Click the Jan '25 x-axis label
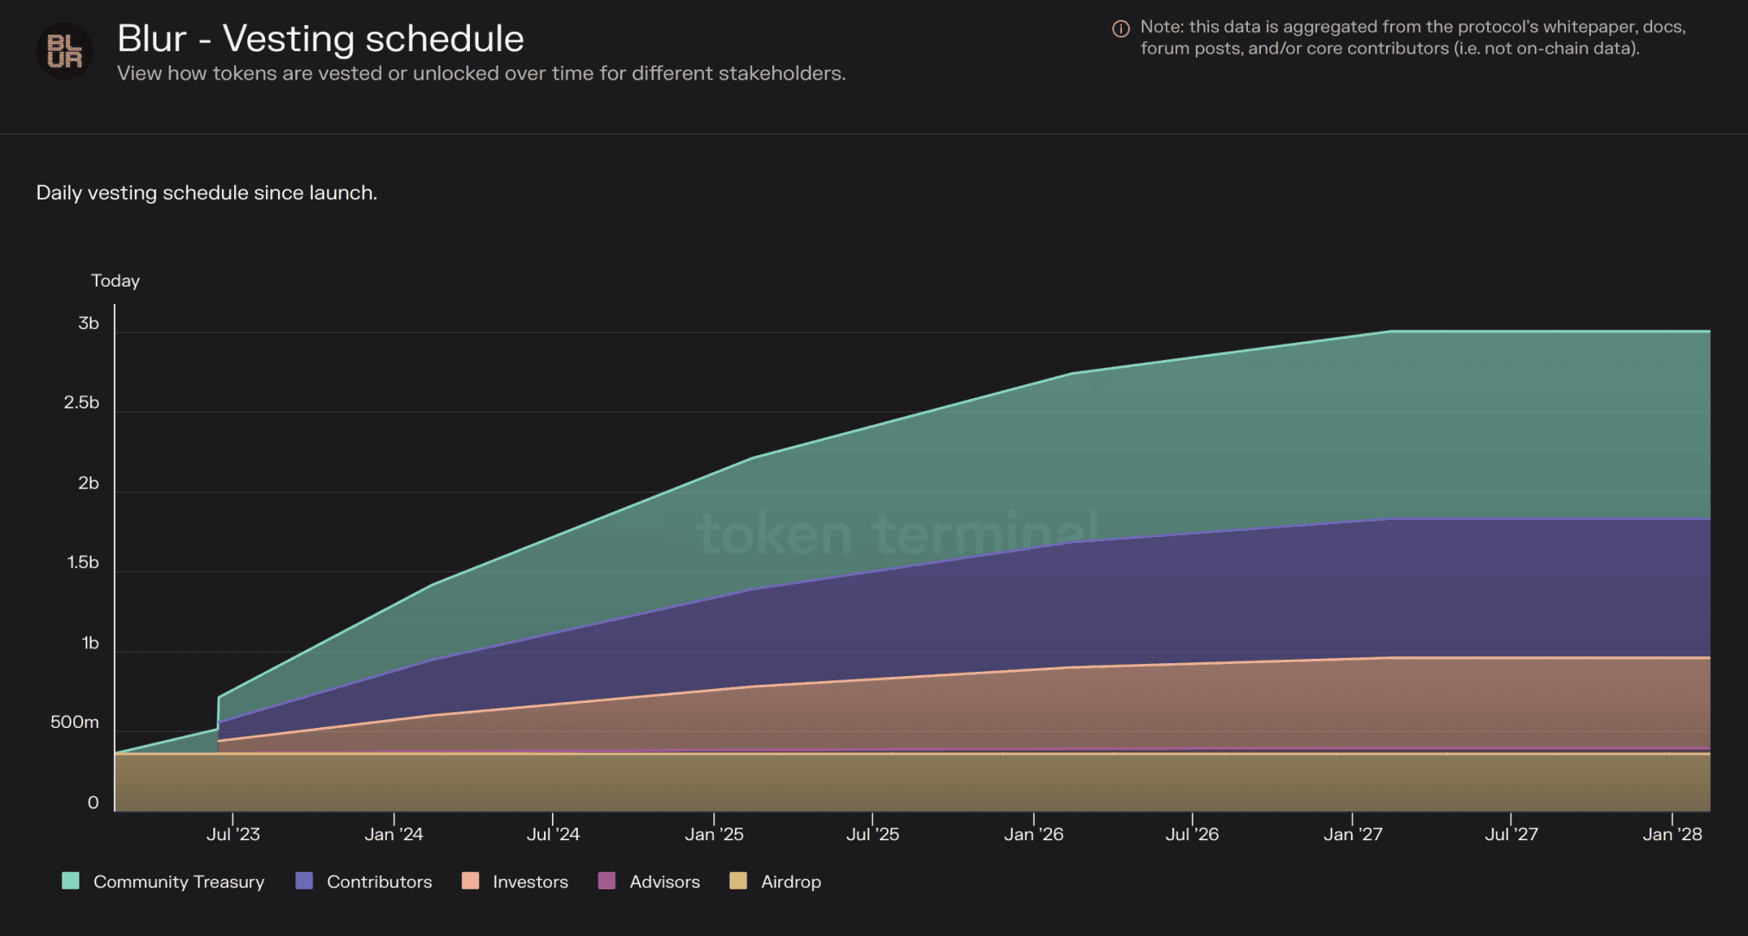This screenshot has height=936, width=1748. click(x=714, y=834)
